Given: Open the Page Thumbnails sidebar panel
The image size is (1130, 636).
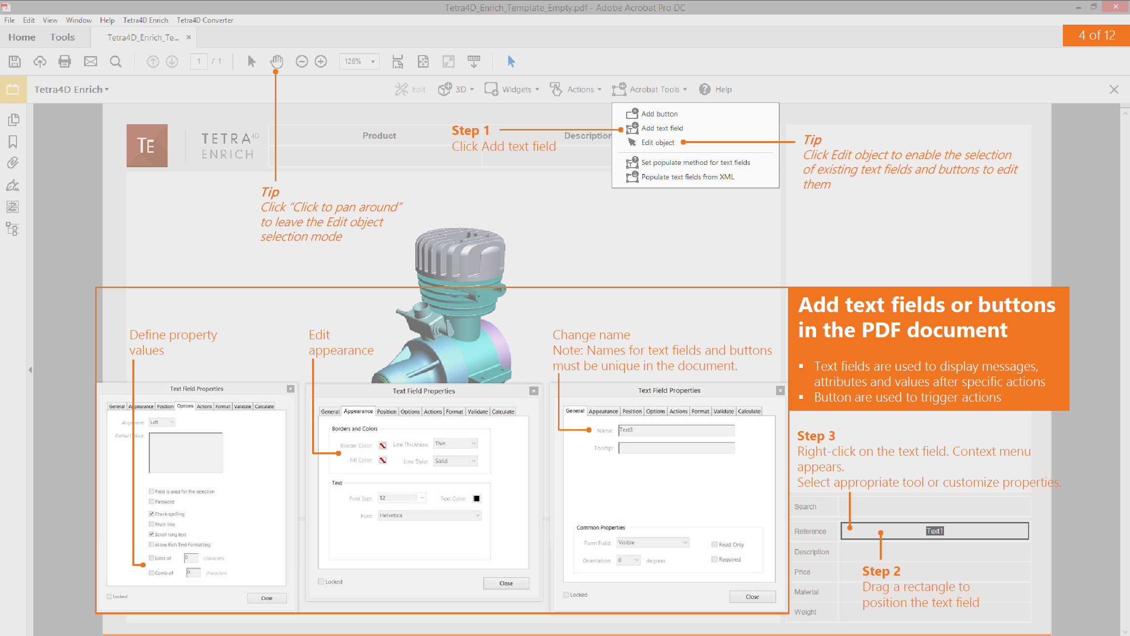Looking at the screenshot, I should (14, 119).
